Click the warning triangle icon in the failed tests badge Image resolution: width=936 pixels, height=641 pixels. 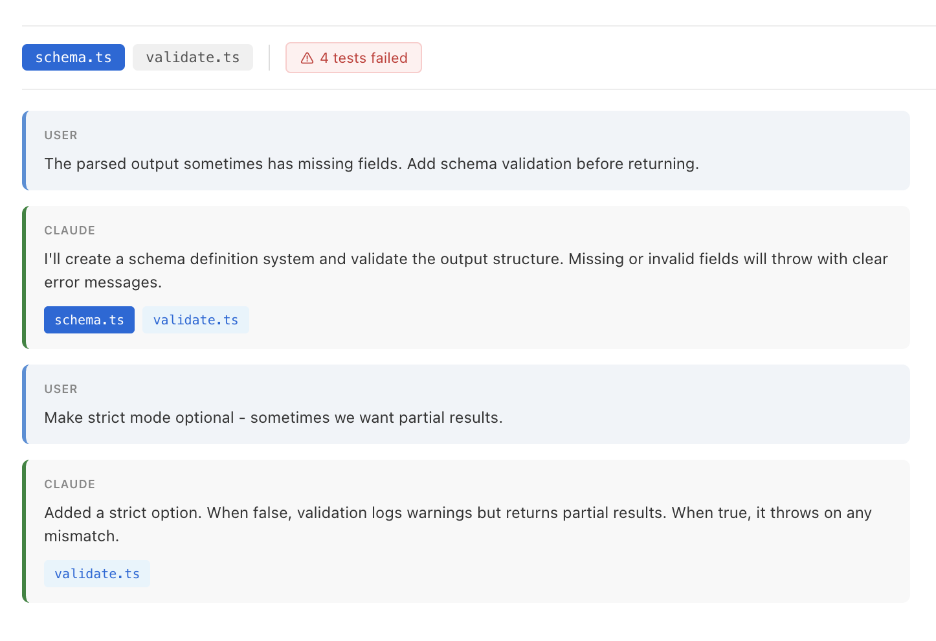(307, 58)
